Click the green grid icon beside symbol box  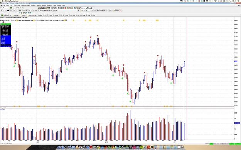coord(11,8)
